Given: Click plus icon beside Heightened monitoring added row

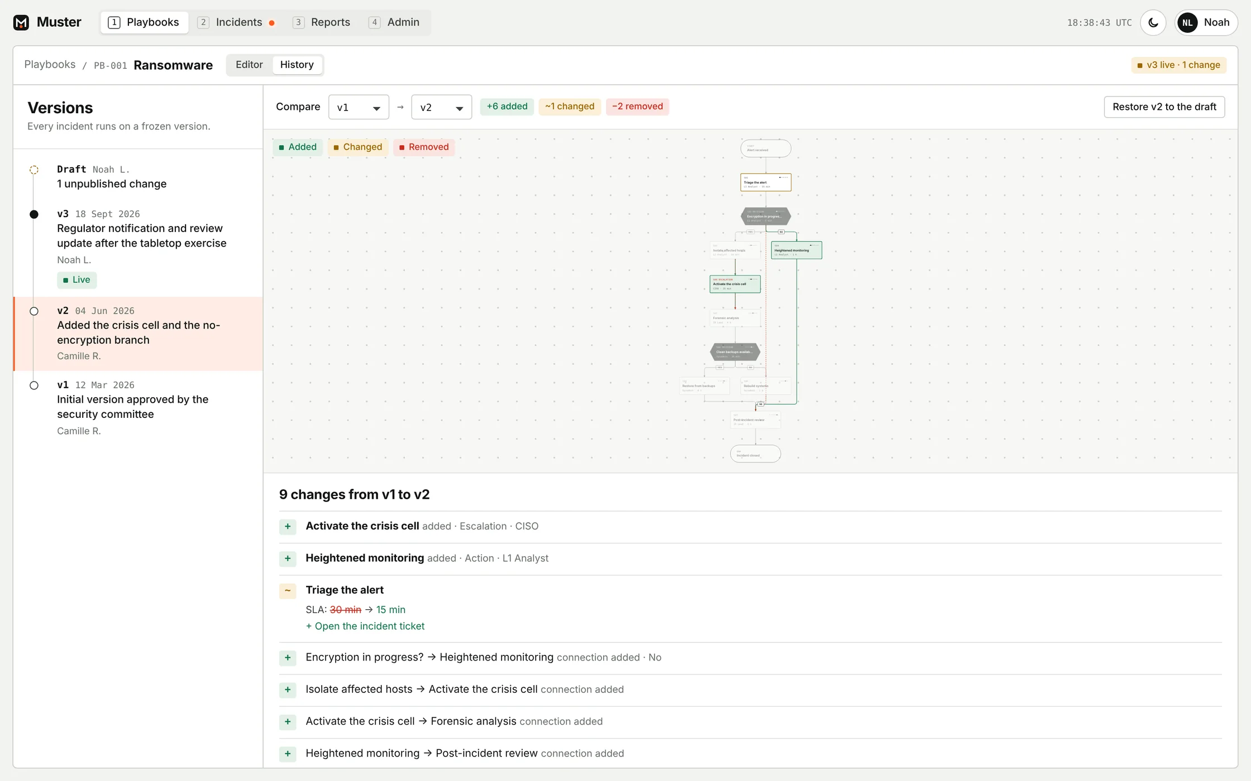Looking at the screenshot, I should (x=288, y=558).
